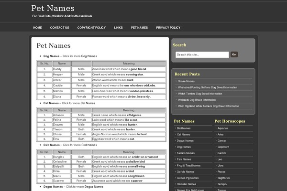Select the Mavis name cell

[x=62, y=176]
